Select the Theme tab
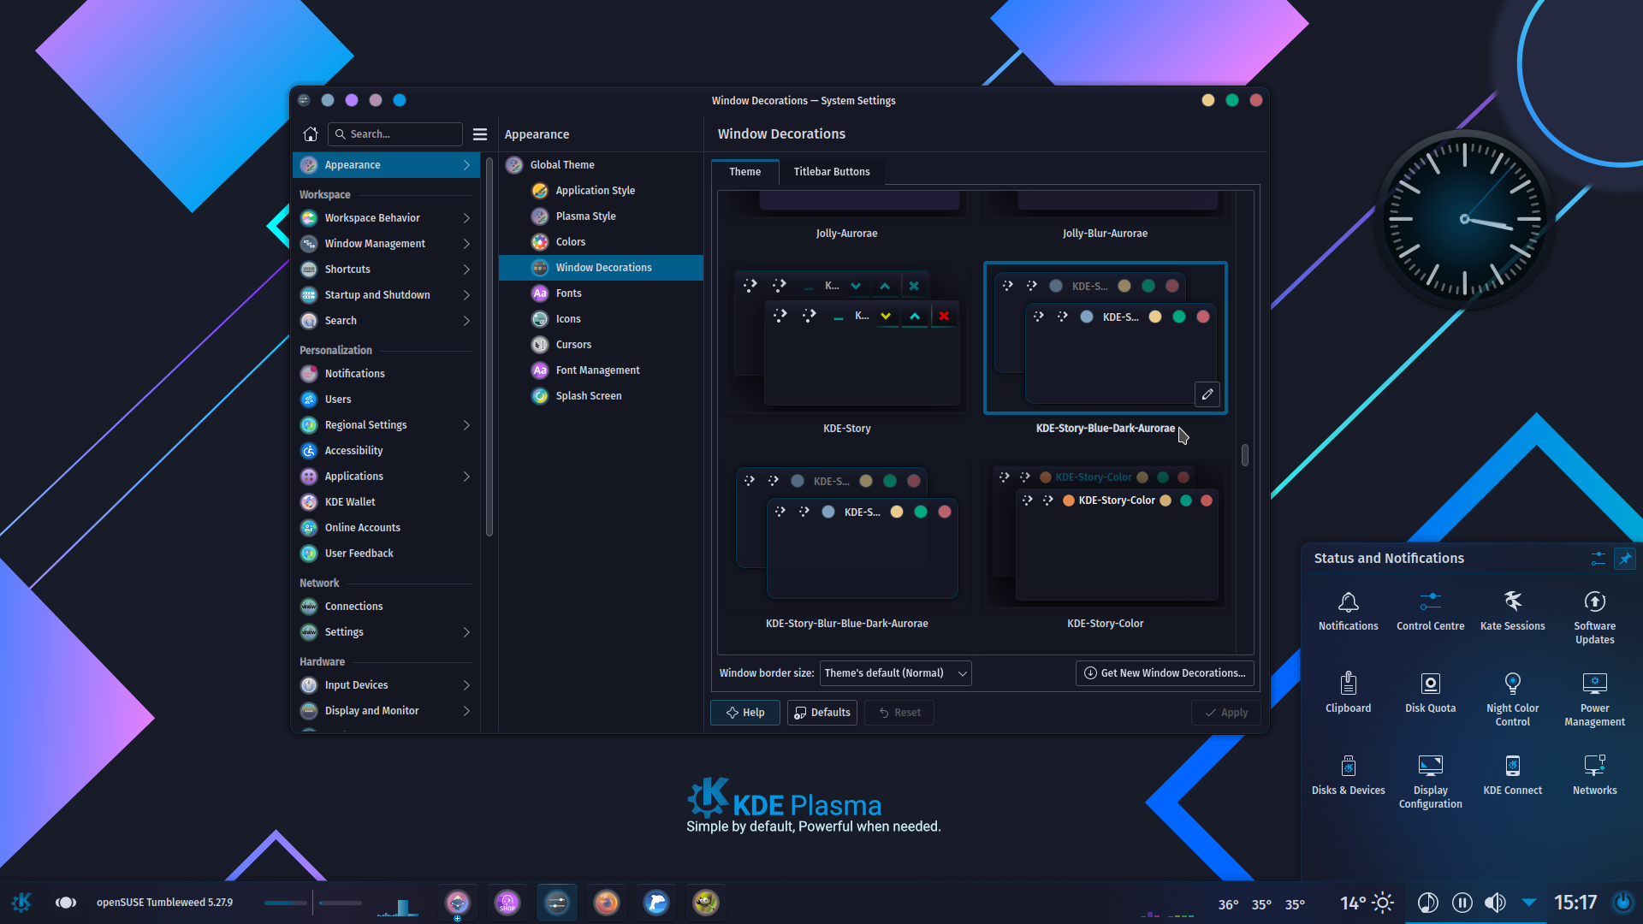The width and height of the screenshot is (1643, 924). [x=744, y=172]
